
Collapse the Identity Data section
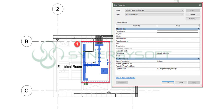coord(198,29)
